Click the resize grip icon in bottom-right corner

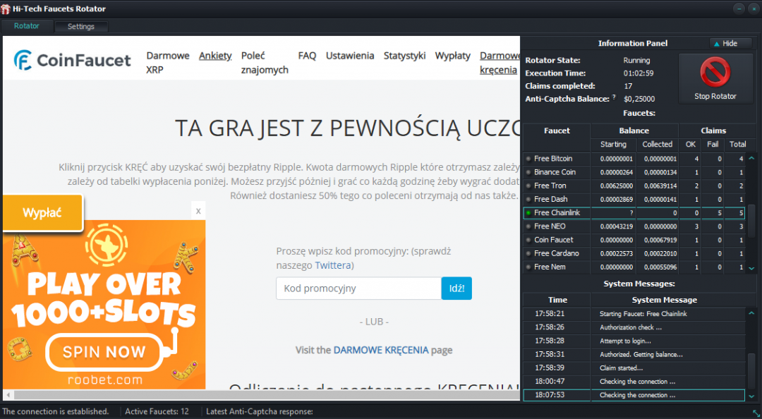pos(756,413)
